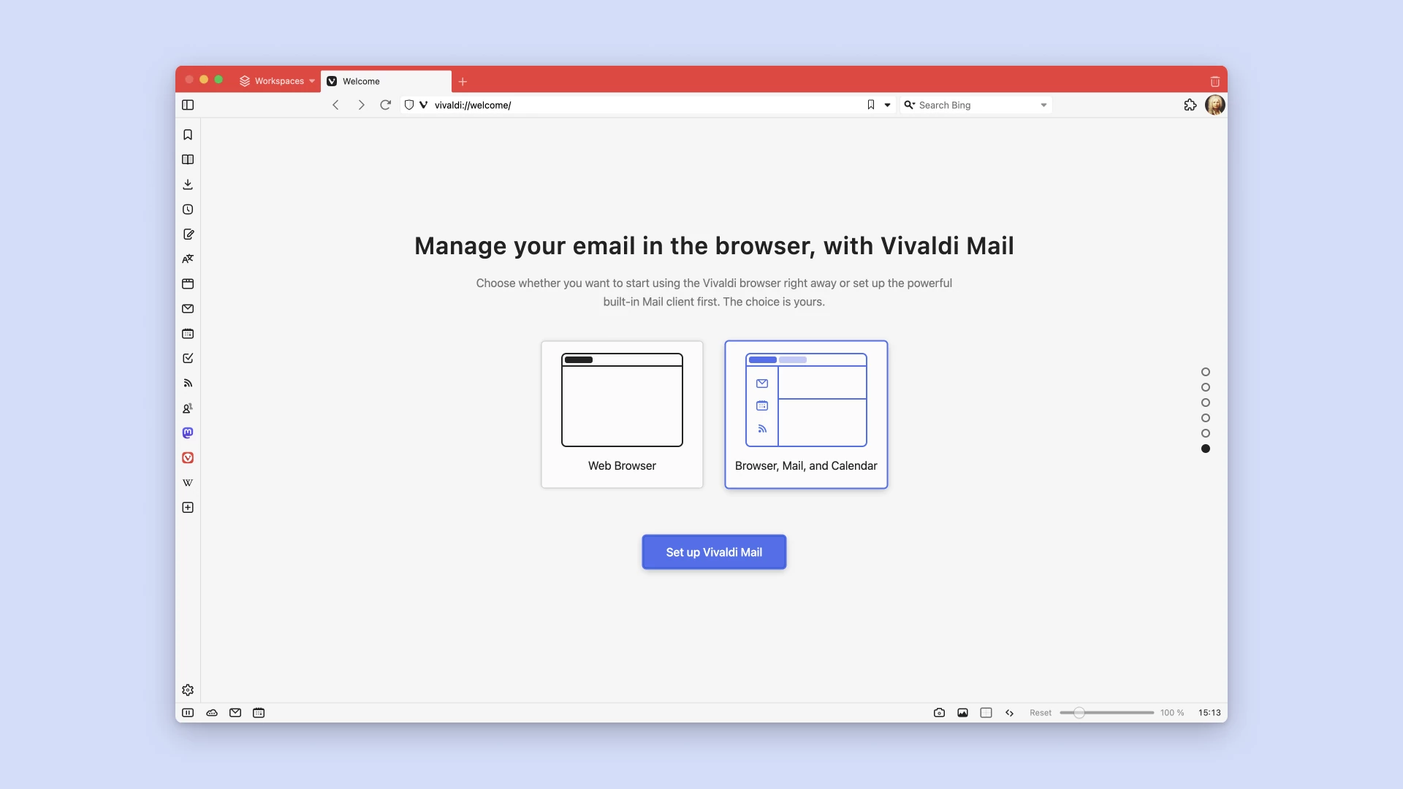Screen dimensions: 1403x789
Task: Click the Settings gear icon
Action: [x=188, y=690]
